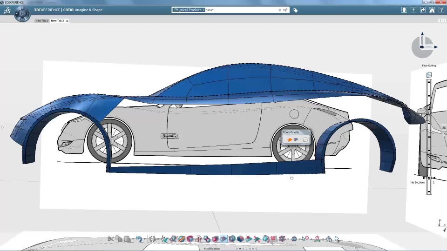Select the highlighted Face Cutting tool
The height and width of the screenshot is (251, 447).
point(223,239)
